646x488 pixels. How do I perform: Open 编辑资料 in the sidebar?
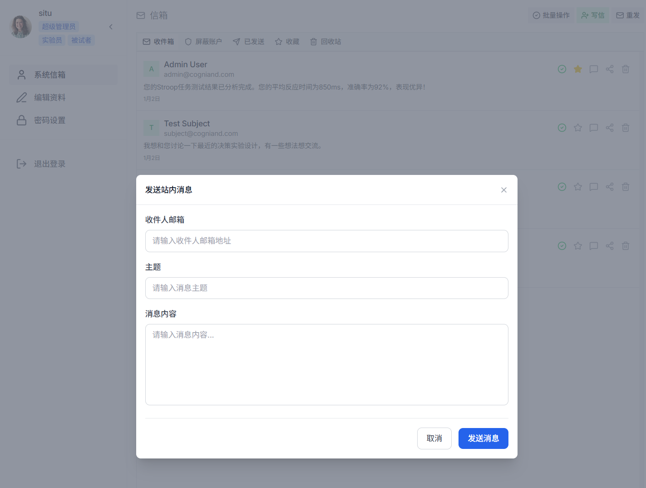(64, 98)
